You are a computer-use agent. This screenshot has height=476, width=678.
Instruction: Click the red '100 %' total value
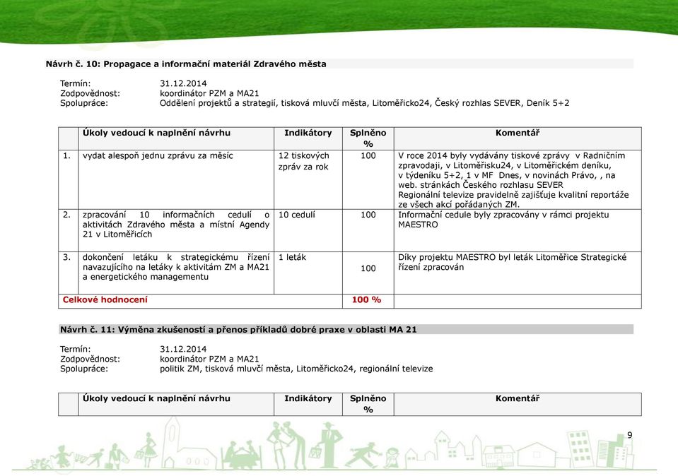(x=367, y=299)
